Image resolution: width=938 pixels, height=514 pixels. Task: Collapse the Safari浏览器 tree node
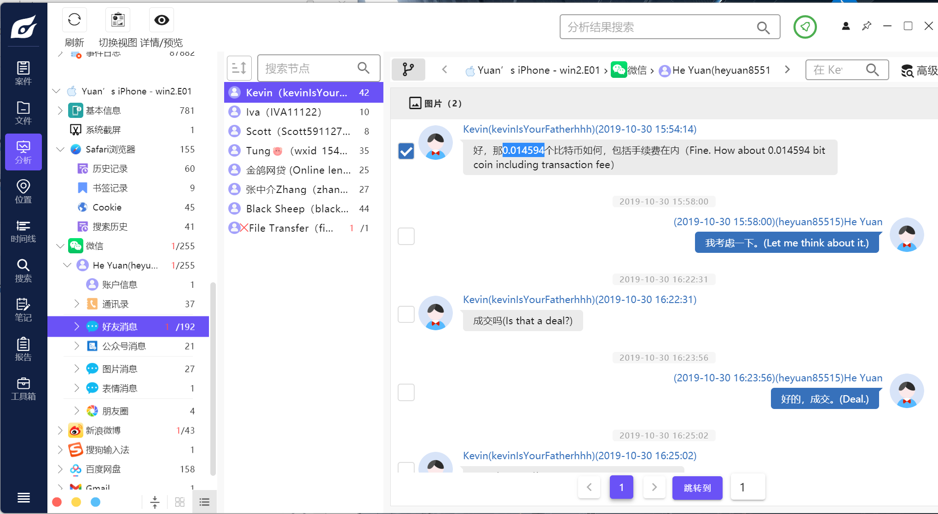click(x=60, y=149)
